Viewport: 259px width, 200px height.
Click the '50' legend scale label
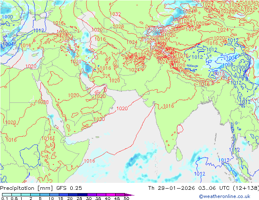[126, 198]
